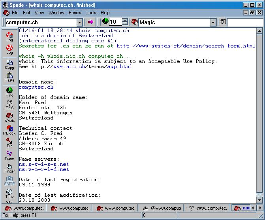Image resolution: width=265 pixels, height=220 pixels.
Task: Open the Basics menu
Action: click(x=75, y=13)
